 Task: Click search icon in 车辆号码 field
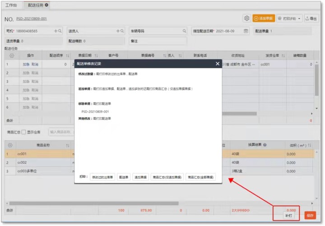point(185,31)
